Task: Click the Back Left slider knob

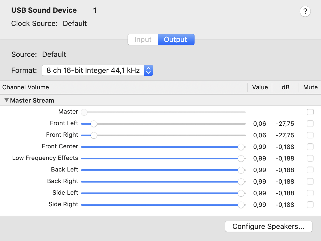Action: (x=241, y=170)
